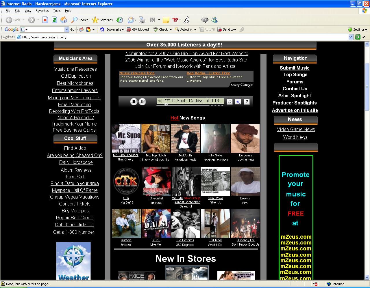Expand the address bar dropdown
The image size is (370, 288).
(x=351, y=37)
